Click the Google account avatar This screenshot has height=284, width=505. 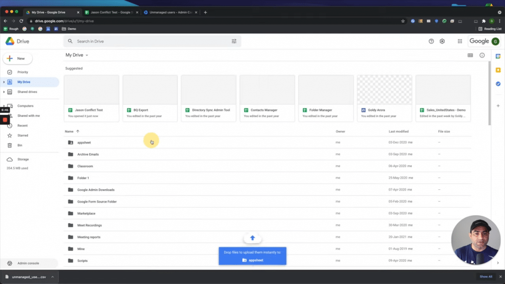(x=495, y=41)
